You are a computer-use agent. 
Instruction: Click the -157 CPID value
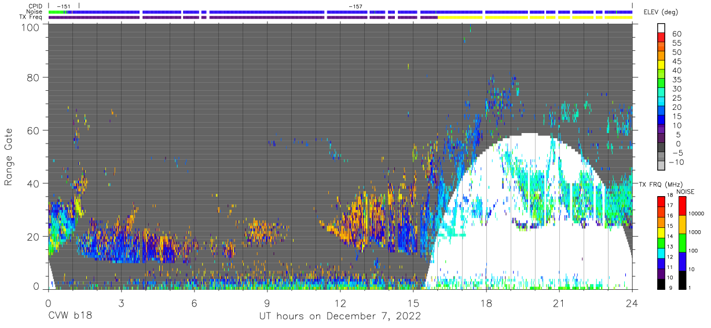pyautogui.click(x=355, y=6)
